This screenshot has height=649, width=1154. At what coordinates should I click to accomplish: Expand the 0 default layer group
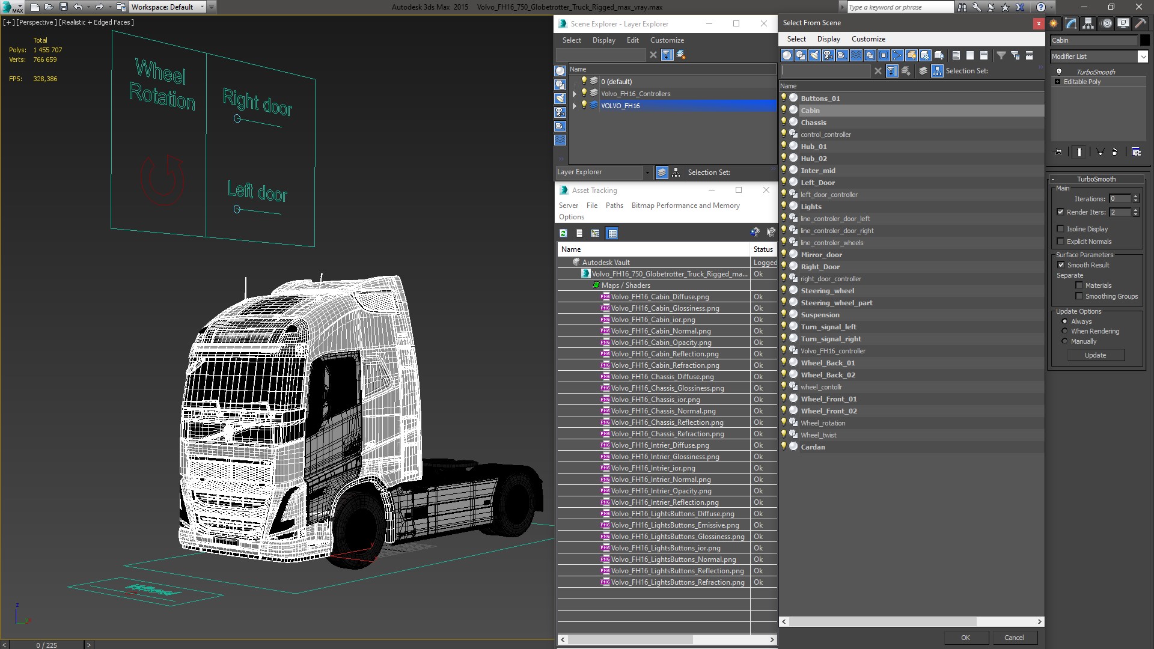573,81
